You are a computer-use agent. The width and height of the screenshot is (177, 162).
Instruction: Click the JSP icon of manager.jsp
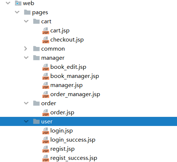point(46,85)
